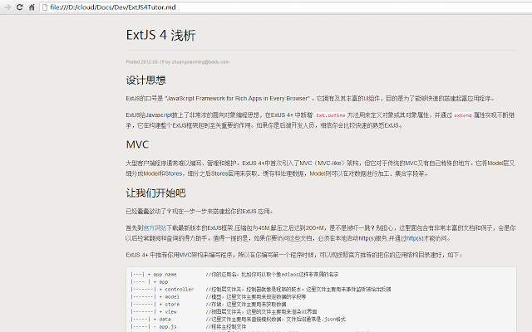Click the inline code Ext.define
The height and width of the screenshot is (332, 532).
point(331,115)
